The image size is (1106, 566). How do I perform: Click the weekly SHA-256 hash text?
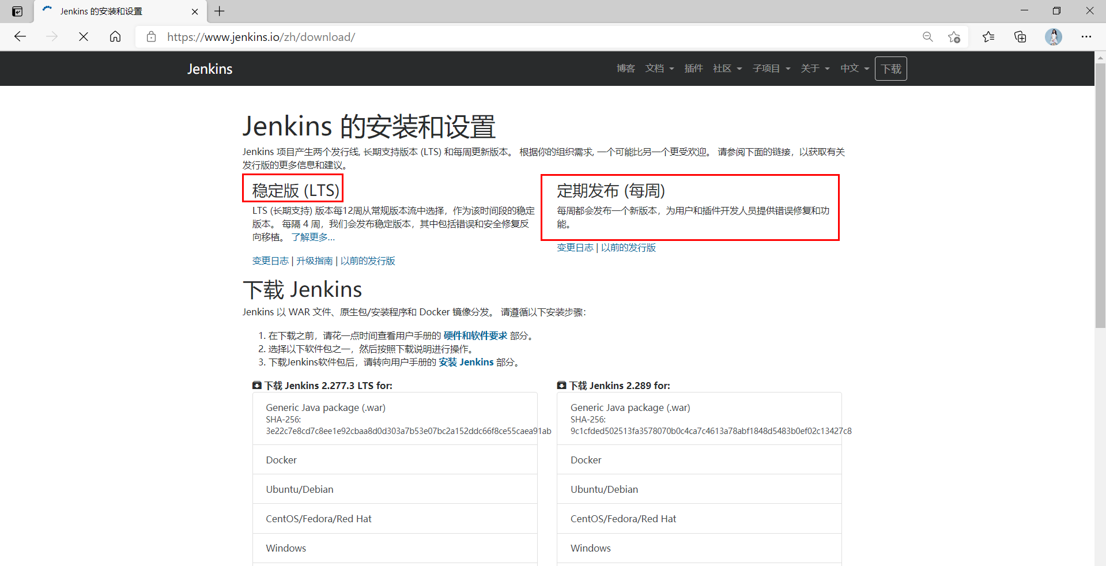(711, 431)
